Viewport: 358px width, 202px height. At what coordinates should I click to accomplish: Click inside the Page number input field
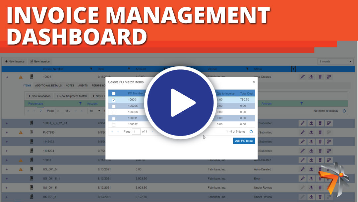[x=136, y=132]
